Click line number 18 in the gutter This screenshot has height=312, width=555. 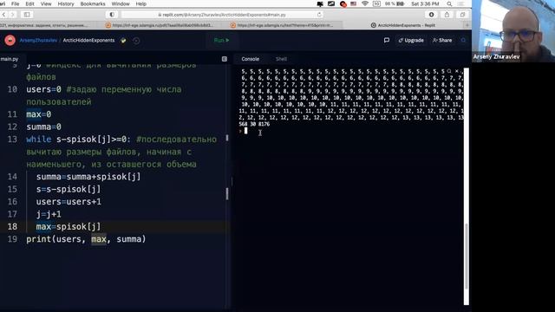click(12, 226)
